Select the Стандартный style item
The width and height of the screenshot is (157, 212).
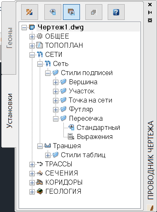98,127
